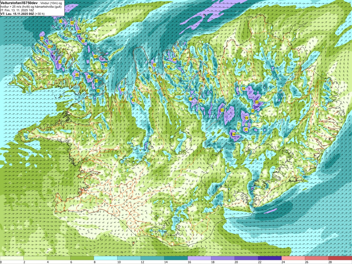Screen dimensions: 352x264
Task: Click the legend tick label '22'
Action: point(260,262)
